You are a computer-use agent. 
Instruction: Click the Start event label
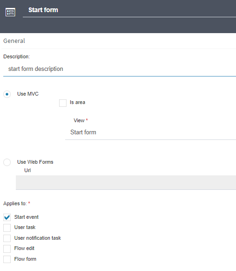[27, 217]
